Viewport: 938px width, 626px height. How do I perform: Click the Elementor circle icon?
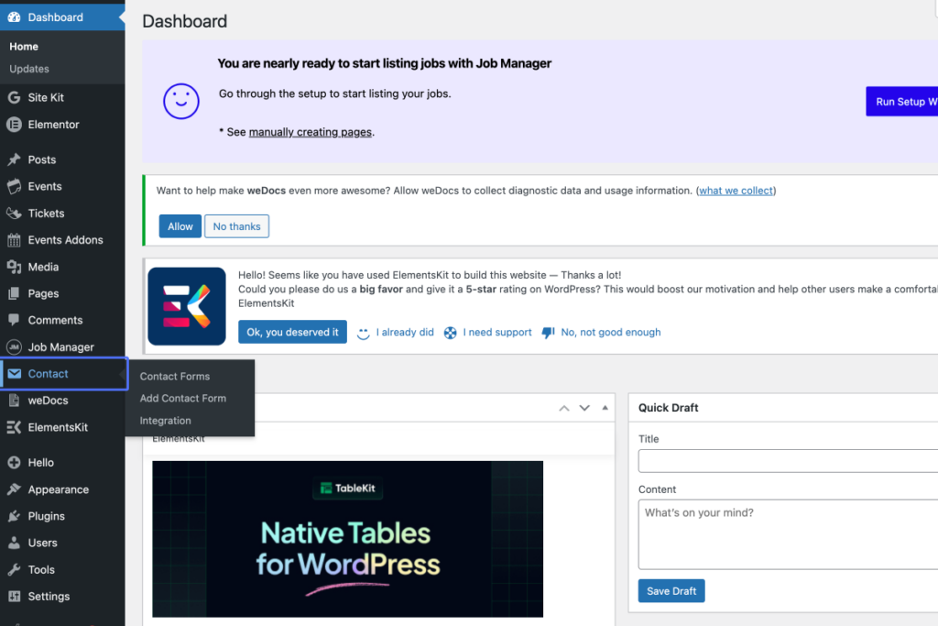tap(14, 125)
